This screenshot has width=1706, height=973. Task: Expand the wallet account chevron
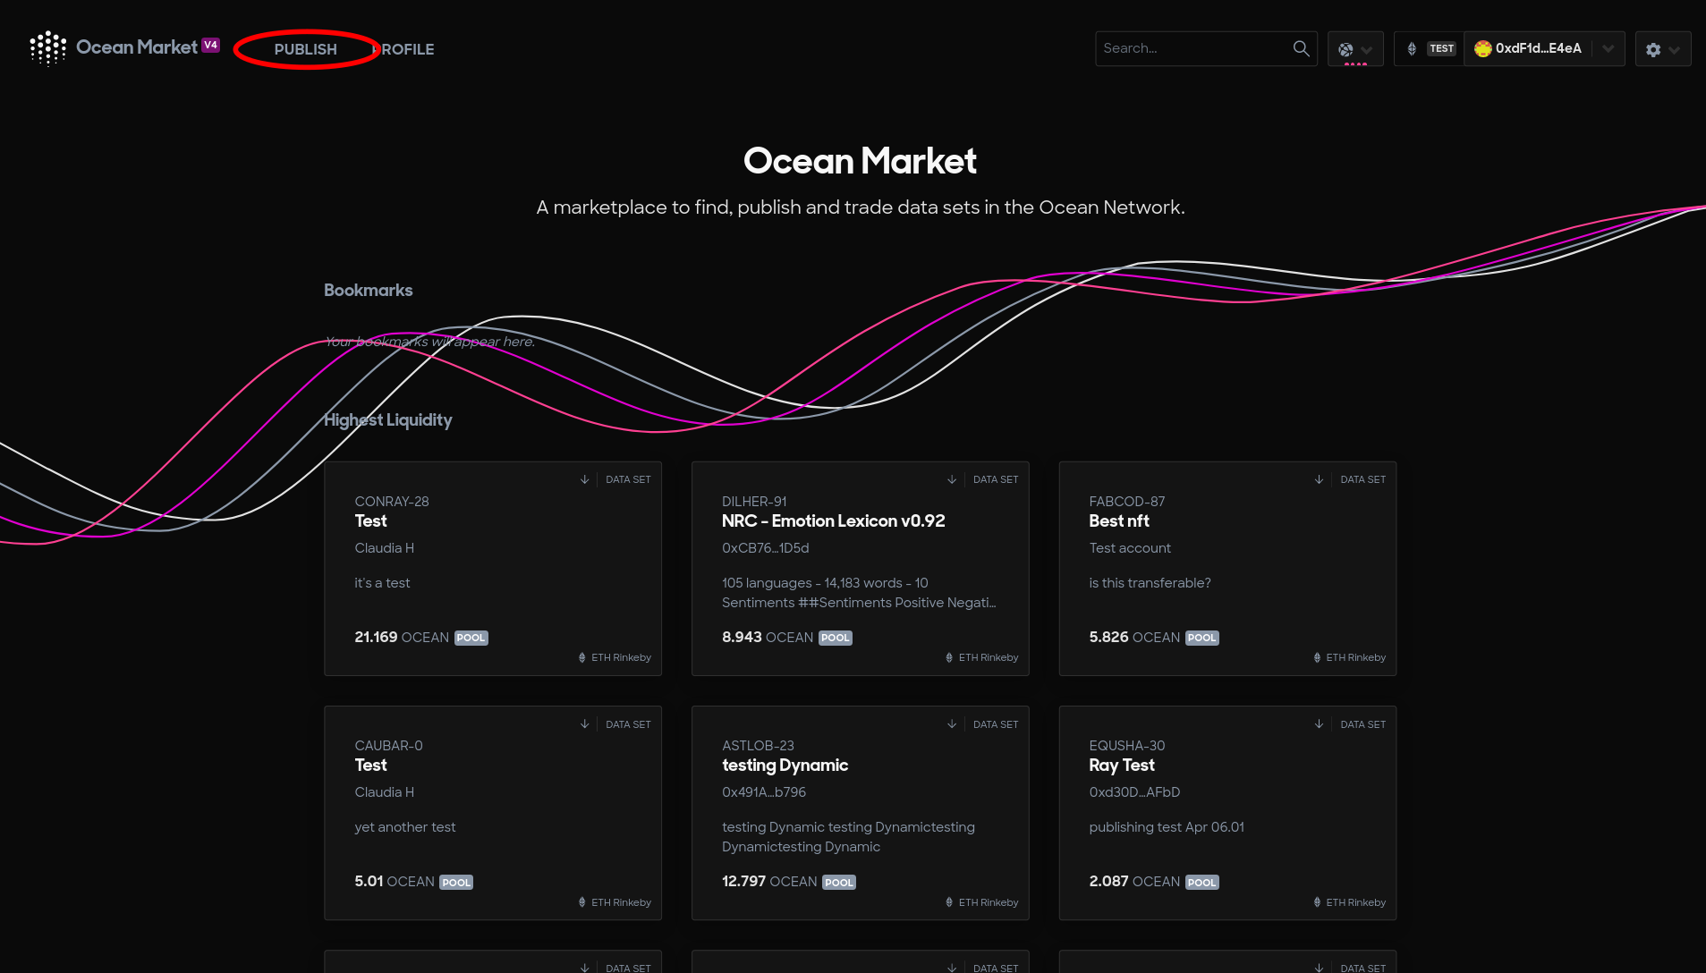[x=1608, y=49]
